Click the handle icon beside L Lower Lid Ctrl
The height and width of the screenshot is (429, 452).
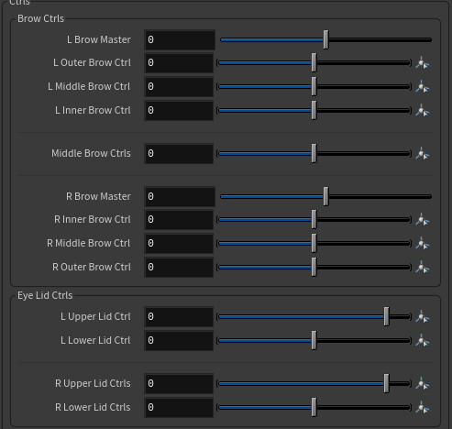tap(423, 341)
